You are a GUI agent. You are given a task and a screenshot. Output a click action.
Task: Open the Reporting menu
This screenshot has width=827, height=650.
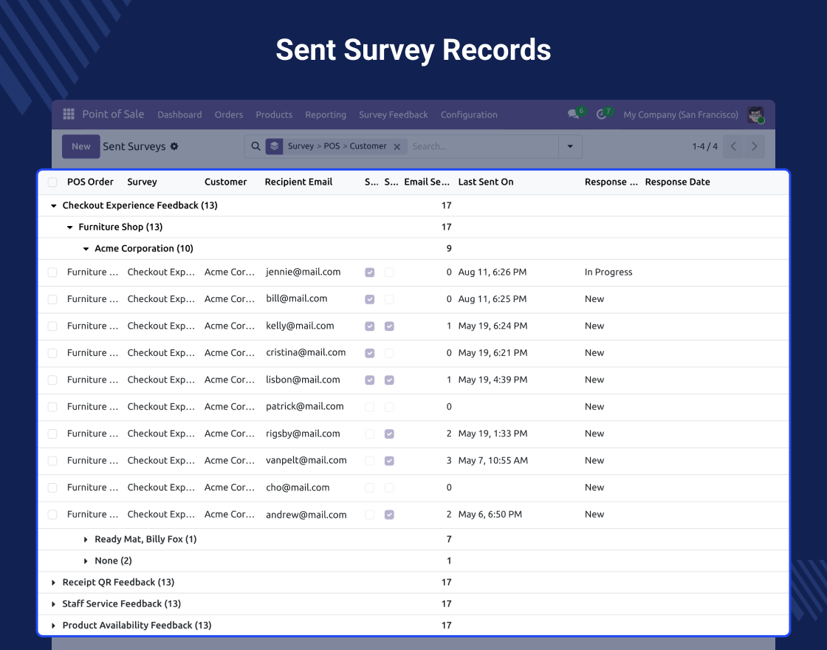tap(326, 114)
